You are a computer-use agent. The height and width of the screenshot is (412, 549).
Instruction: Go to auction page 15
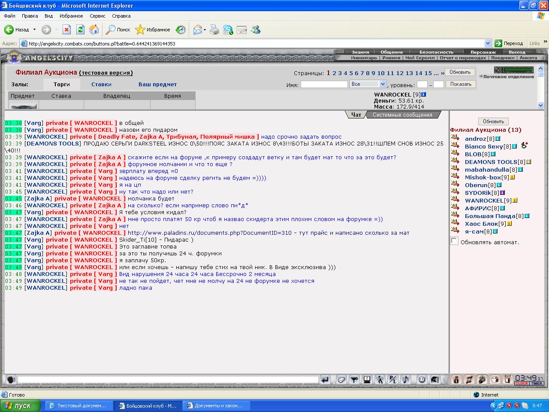point(428,73)
